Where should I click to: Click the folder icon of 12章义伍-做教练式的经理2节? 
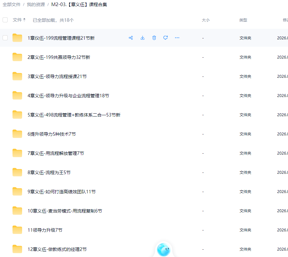[17, 249]
